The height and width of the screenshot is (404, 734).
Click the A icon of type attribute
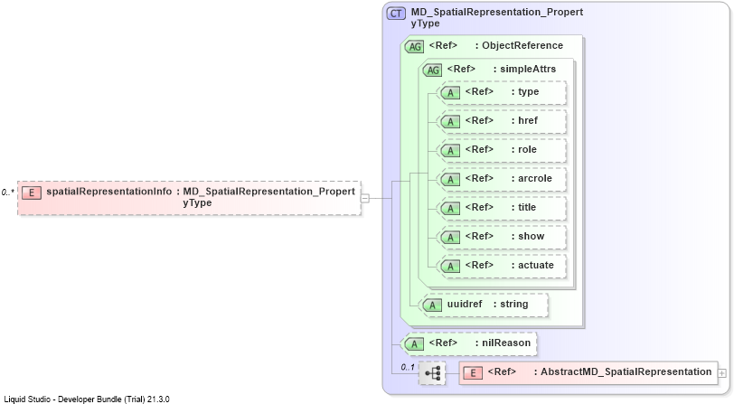450,93
